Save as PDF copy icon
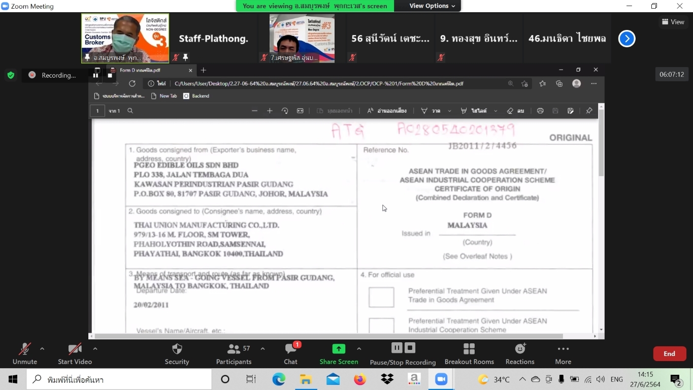Image resolution: width=693 pixels, height=390 pixels. click(571, 111)
